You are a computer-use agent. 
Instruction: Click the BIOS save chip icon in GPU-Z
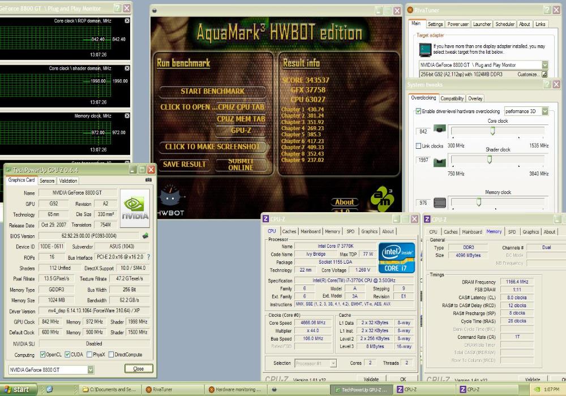pyautogui.click(x=145, y=236)
